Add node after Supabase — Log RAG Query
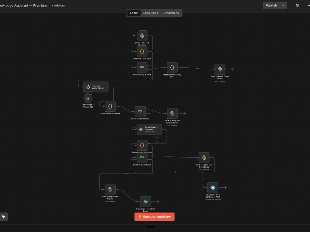310x232 pixels. coord(158,202)
